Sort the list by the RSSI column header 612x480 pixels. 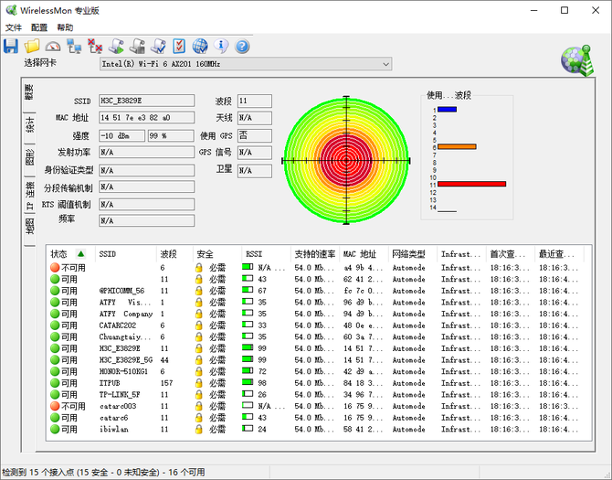(x=254, y=253)
